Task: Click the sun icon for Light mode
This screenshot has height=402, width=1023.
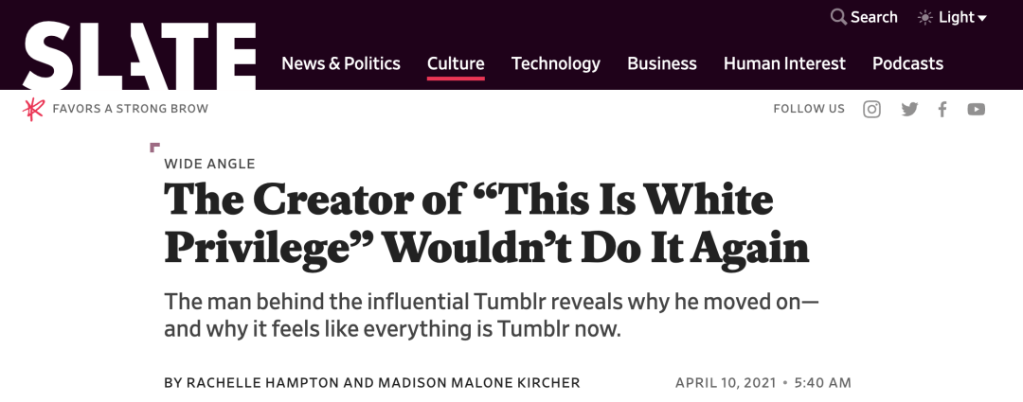Action: [x=924, y=17]
